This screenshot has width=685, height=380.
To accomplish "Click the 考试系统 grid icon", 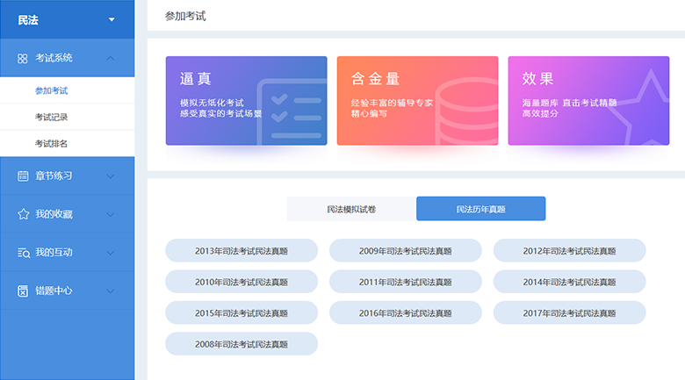I will 23,58.
